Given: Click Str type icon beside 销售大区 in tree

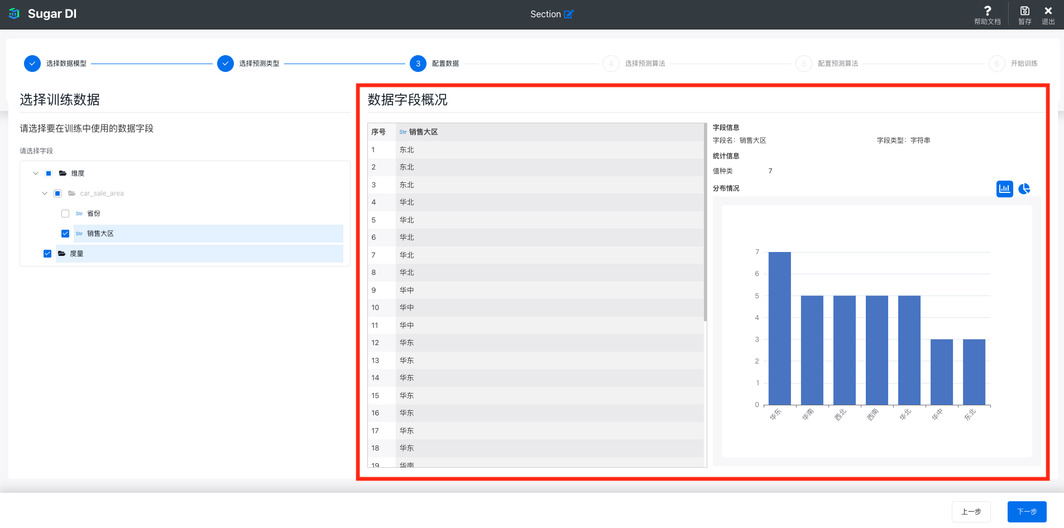Looking at the screenshot, I should [x=79, y=234].
